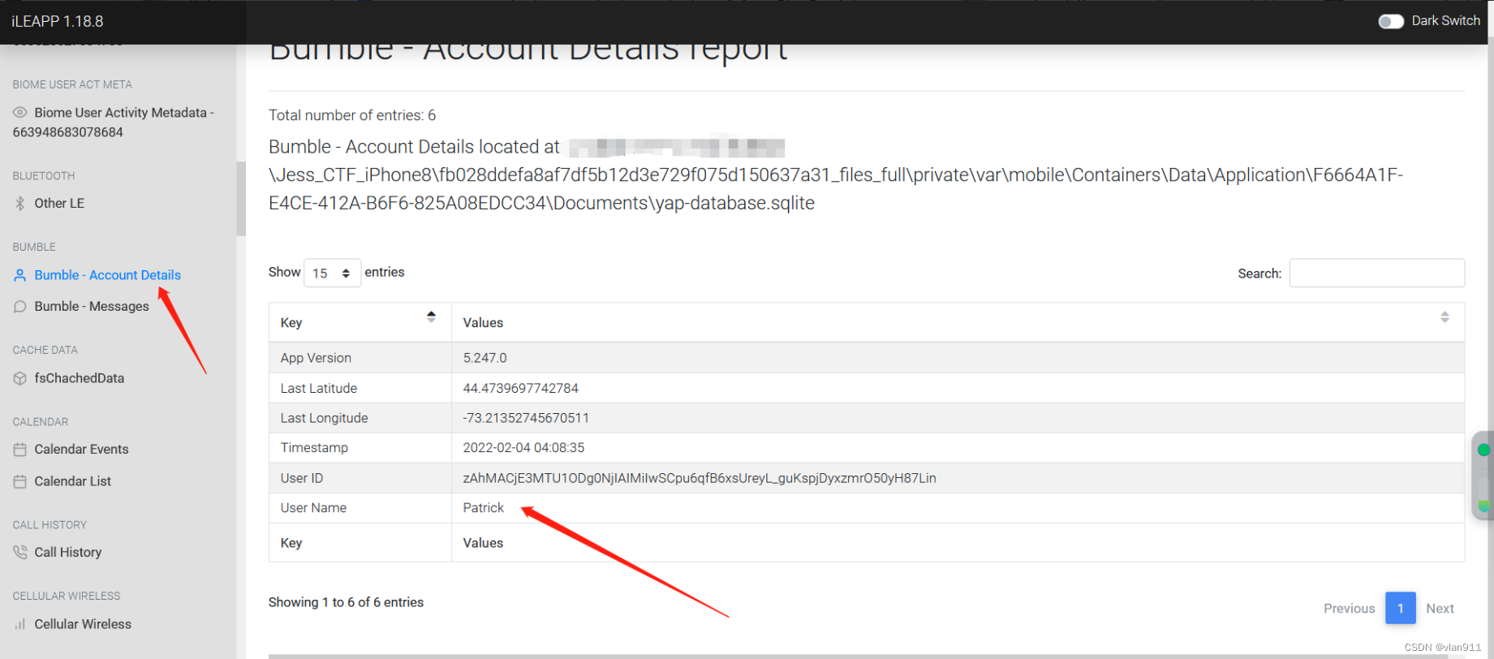Click the Total number of entries text
The height and width of the screenshot is (659, 1494).
[x=352, y=115]
